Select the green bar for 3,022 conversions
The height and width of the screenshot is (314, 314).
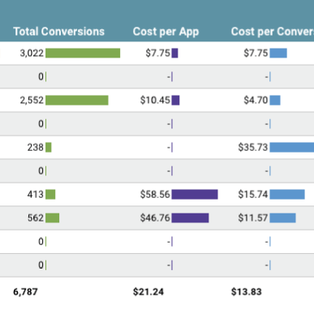(x=83, y=53)
